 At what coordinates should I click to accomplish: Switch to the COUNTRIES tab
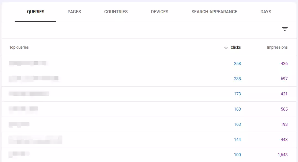[116, 12]
